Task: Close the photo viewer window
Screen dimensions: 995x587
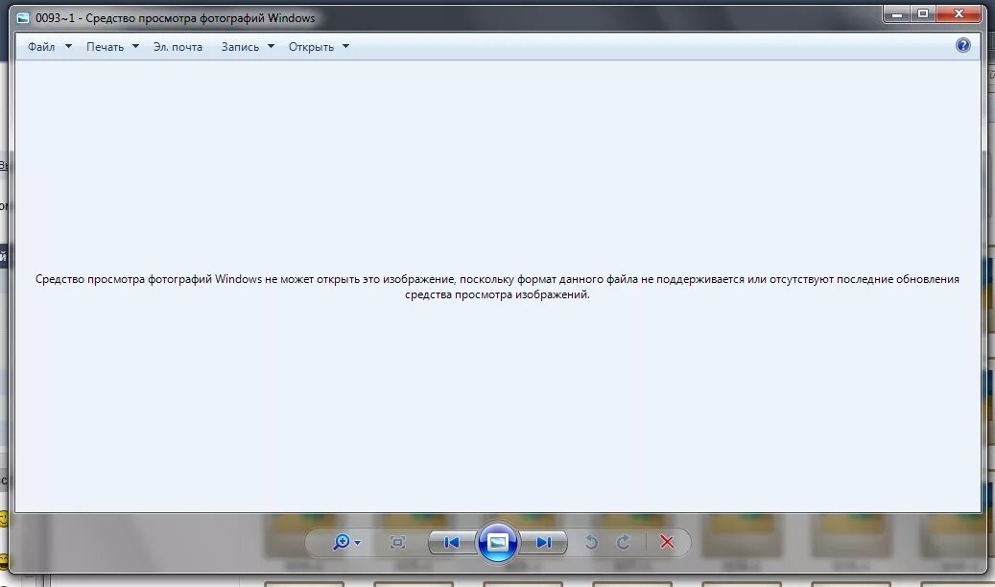Action: tap(959, 14)
